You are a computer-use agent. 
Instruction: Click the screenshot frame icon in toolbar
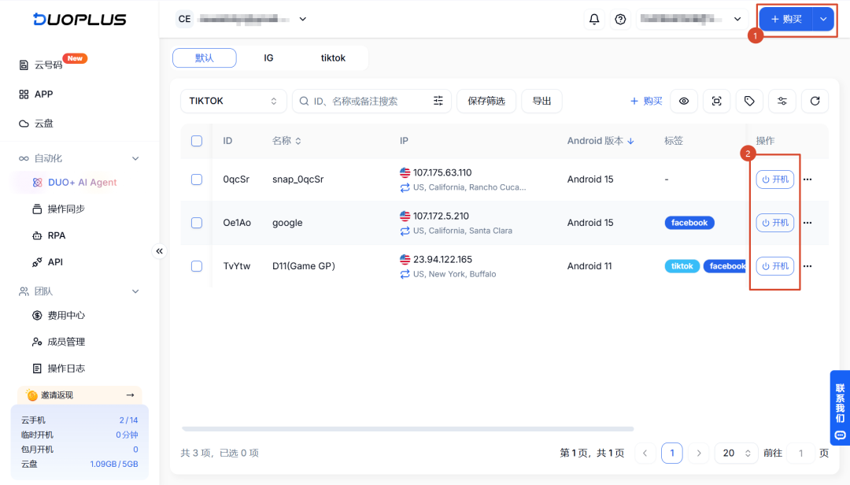pos(717,101)
